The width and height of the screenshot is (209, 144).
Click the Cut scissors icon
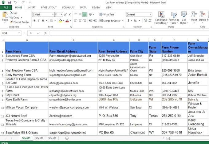(11, 13)
